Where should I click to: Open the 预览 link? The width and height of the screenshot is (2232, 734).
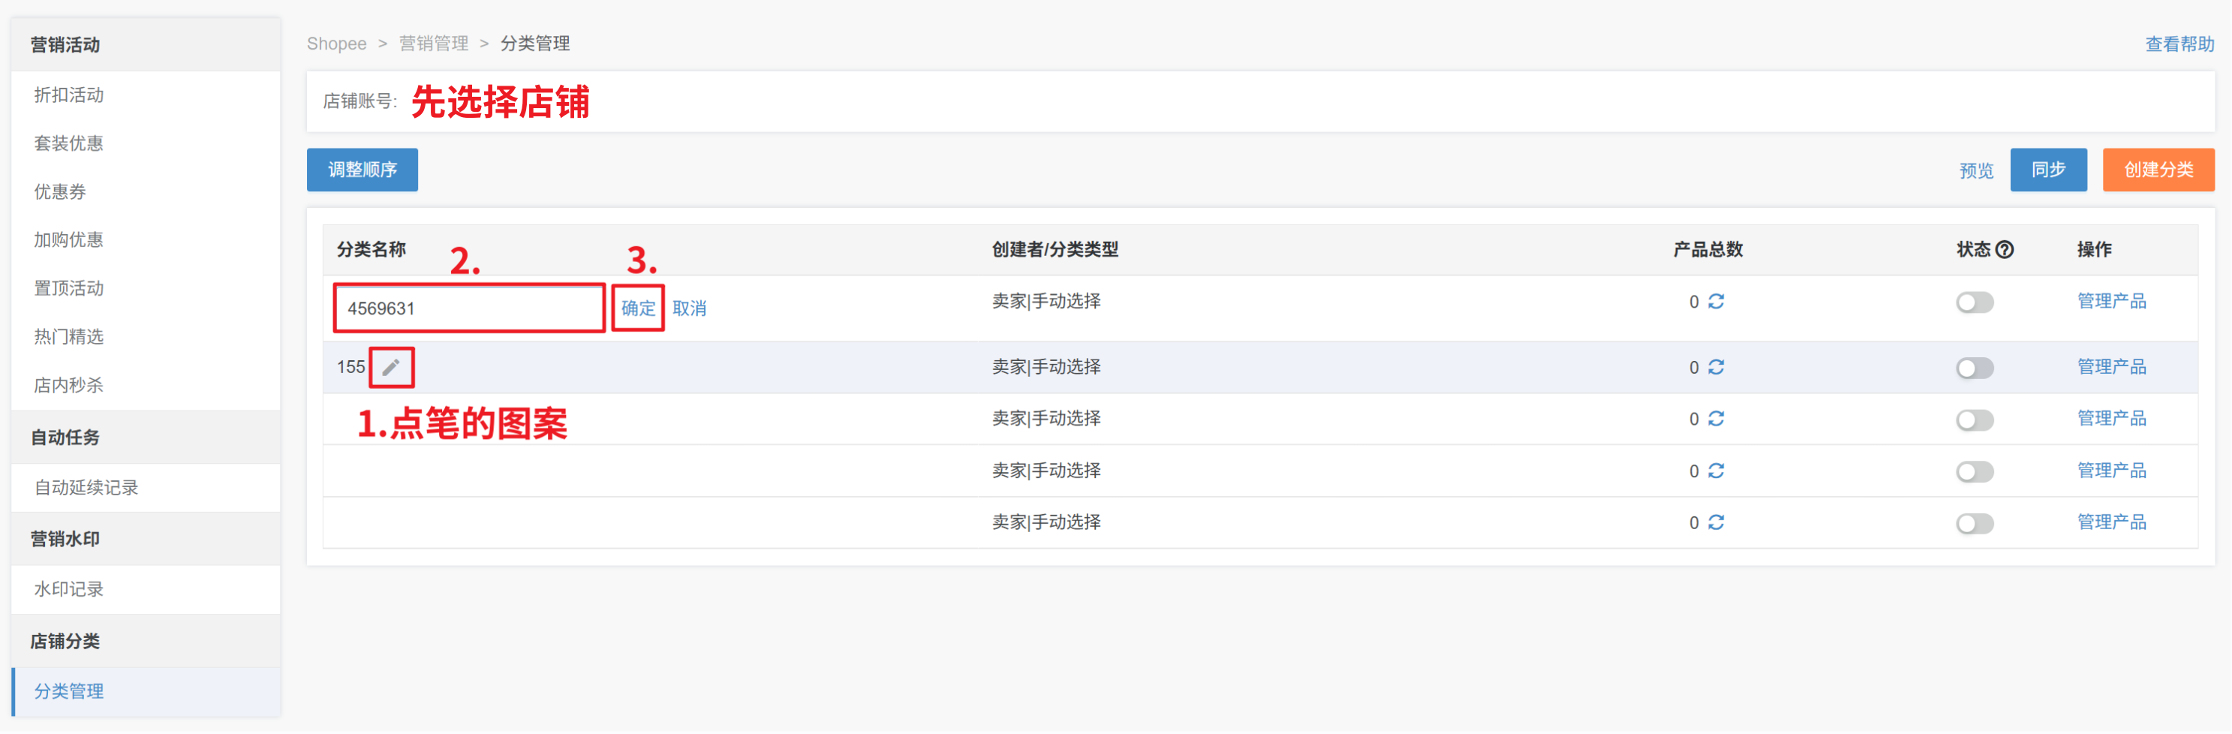pyautogui.click(x=1975, y=170)
